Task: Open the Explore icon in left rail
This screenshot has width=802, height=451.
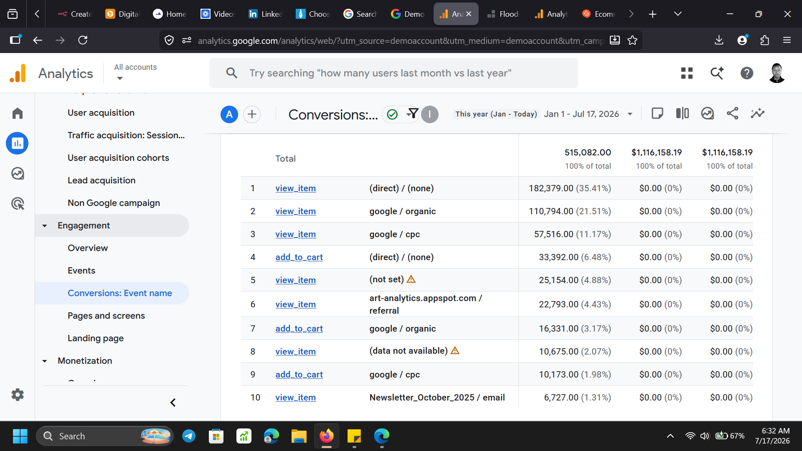Action: 18,173
